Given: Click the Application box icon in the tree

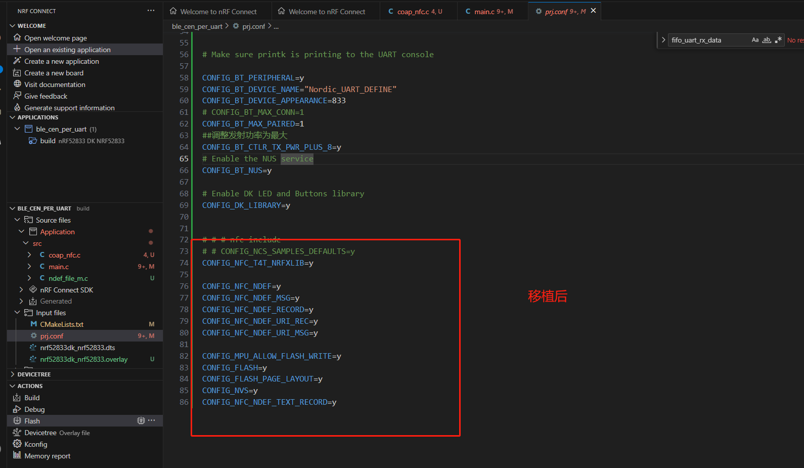Looking at the screenshot, I should pyautogui.click(x=33, y=232).
